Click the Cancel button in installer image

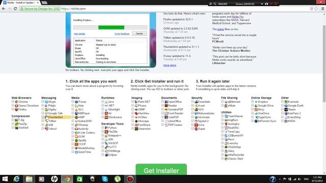point(139,34)
